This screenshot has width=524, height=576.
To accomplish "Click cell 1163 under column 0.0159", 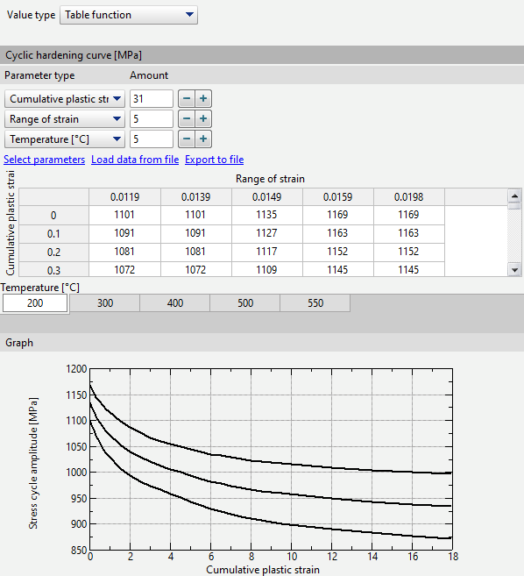I will [x=338, y=233].
